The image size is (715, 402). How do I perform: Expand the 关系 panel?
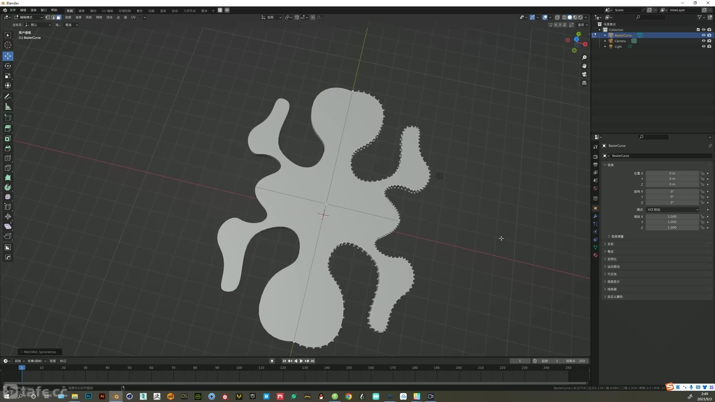(x=610, y=244)
